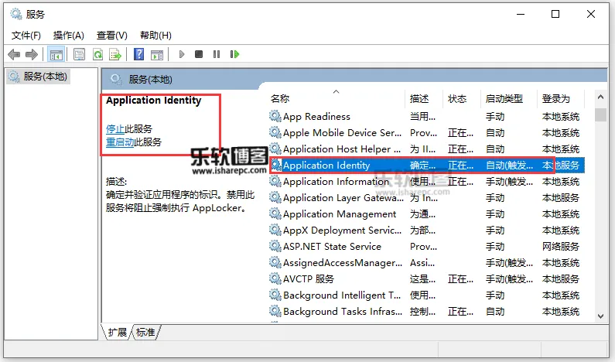This screenshot has width=615, height=362.
Task: Select the Application Management service name
Action: (x=340, y=214)
